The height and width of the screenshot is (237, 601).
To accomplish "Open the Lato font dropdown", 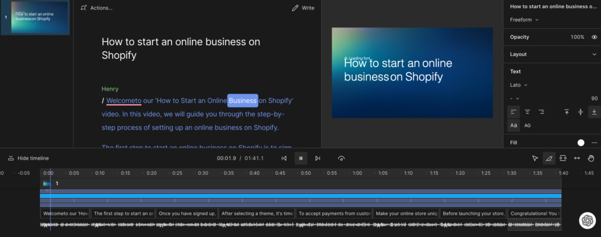I will 518,85.
